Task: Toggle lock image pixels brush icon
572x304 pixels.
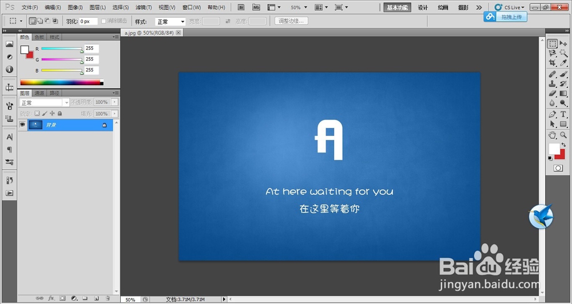Action: pyautogui.click(x=45, y=114)
